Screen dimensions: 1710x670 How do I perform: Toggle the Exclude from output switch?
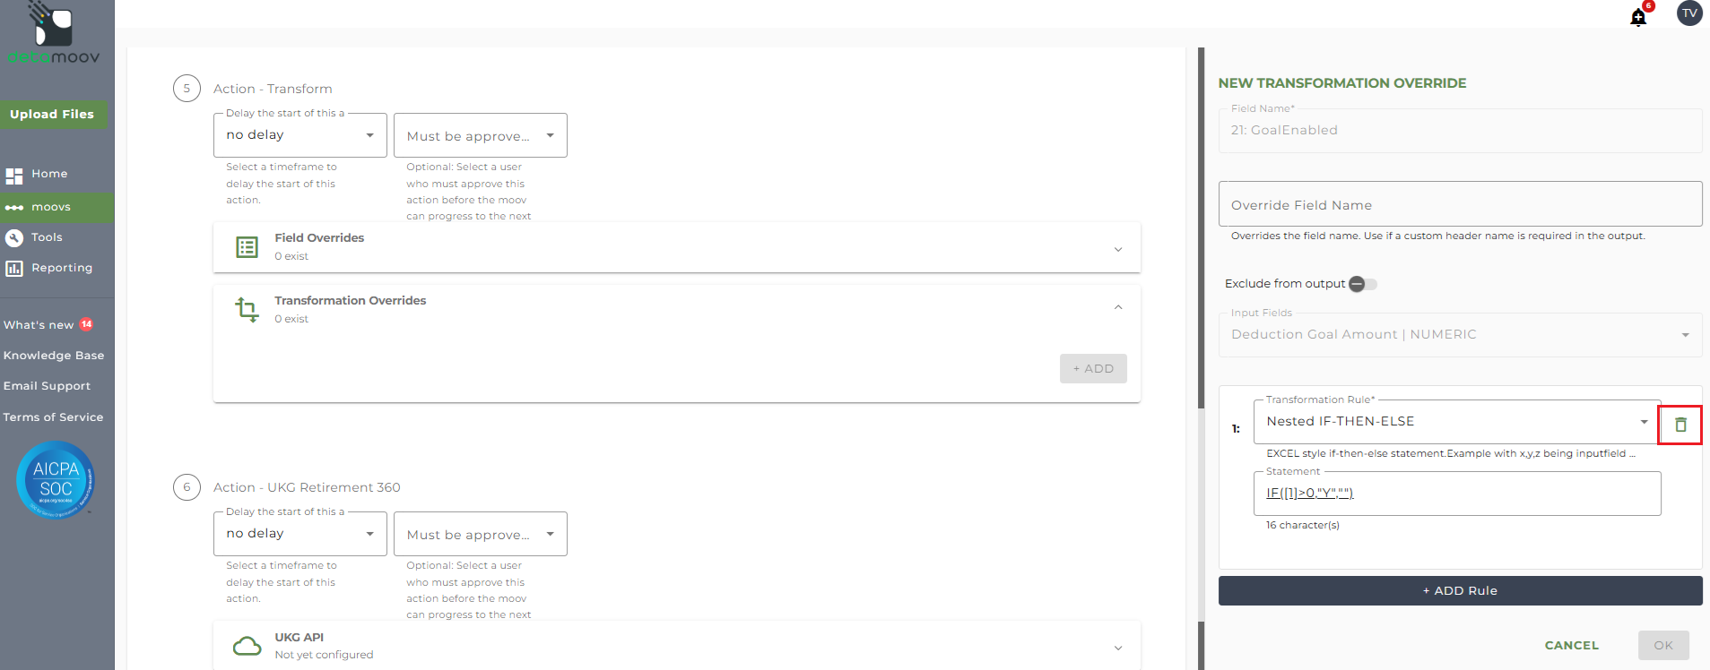[x=1363, y=284]
